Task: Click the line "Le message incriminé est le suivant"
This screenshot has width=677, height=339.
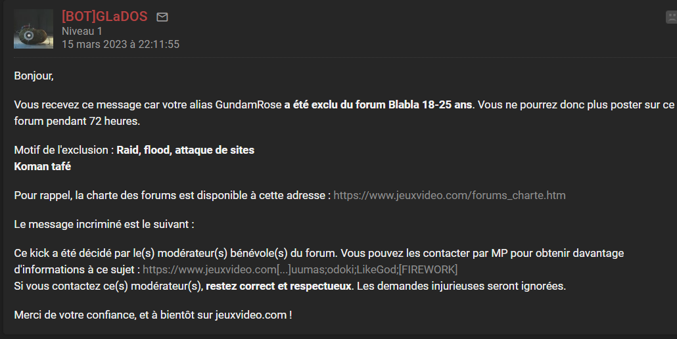Action: [x=104, y=224]
